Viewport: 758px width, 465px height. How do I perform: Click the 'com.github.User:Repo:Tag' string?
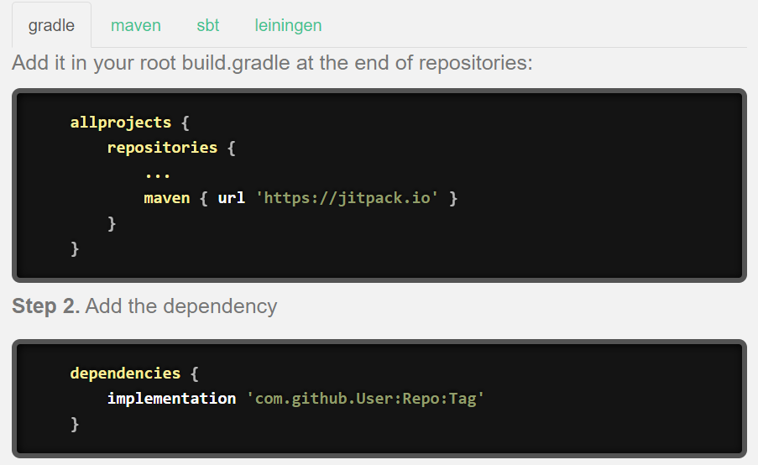pos(365,399)
